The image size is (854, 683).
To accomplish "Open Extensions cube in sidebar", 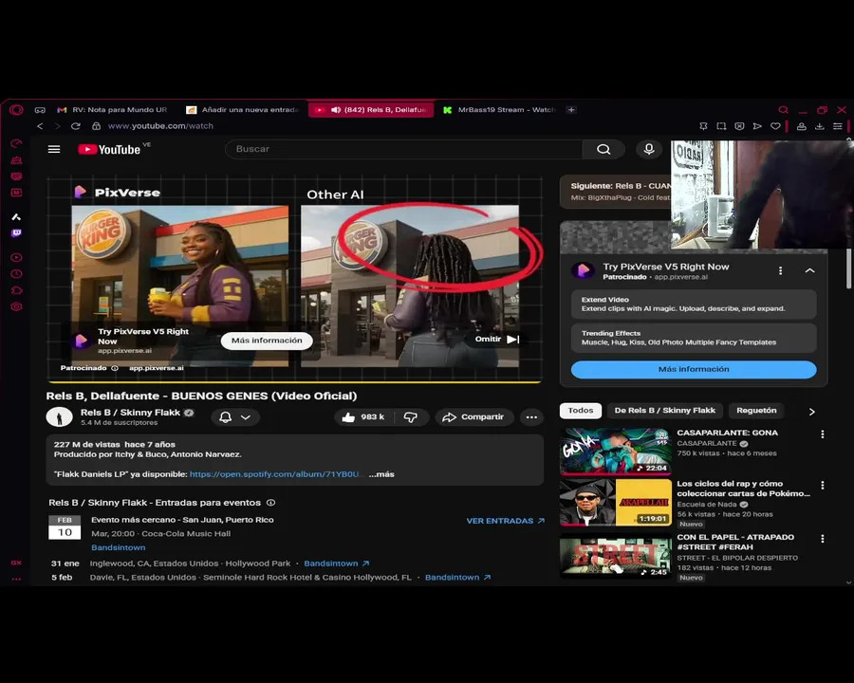I will [16, 290].
